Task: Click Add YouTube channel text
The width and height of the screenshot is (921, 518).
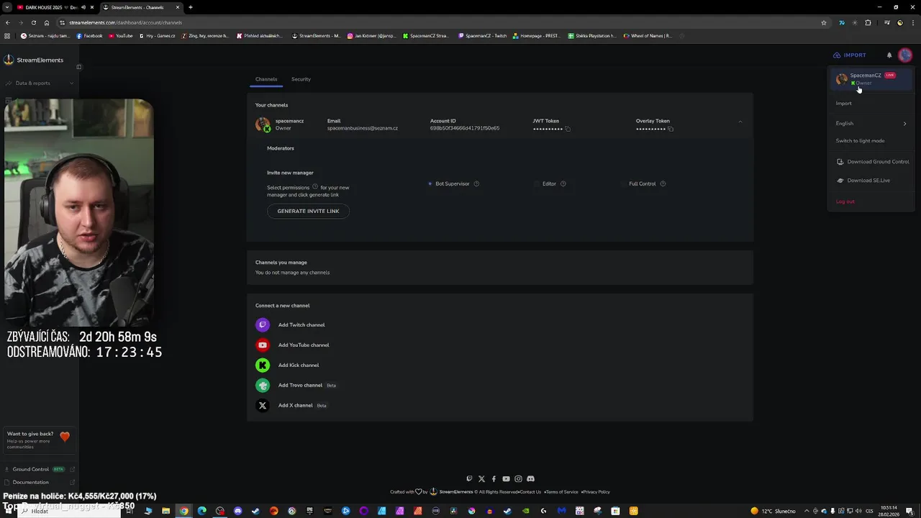Action: 304,345
